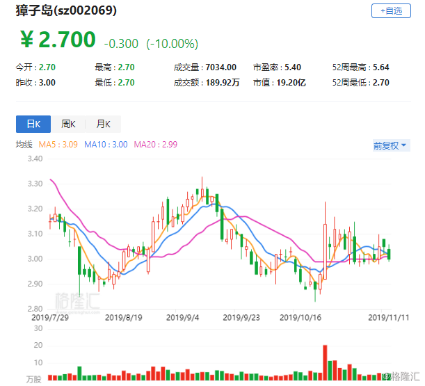Viewport: 425px width, 386px height.
Task: Click the 昨收 : 3.00 value
Action: [35, 82]
